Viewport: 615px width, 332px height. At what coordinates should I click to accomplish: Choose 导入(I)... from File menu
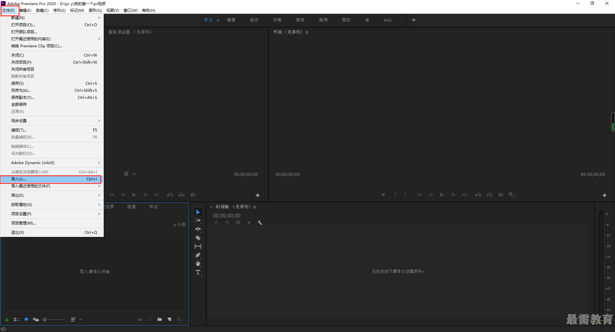pos(52,179)
